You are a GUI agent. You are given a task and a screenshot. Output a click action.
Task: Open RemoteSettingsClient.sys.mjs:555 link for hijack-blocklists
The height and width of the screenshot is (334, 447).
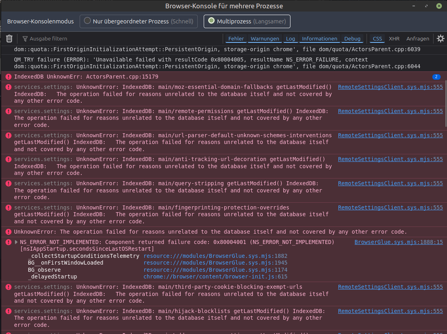tap(390, 311)
